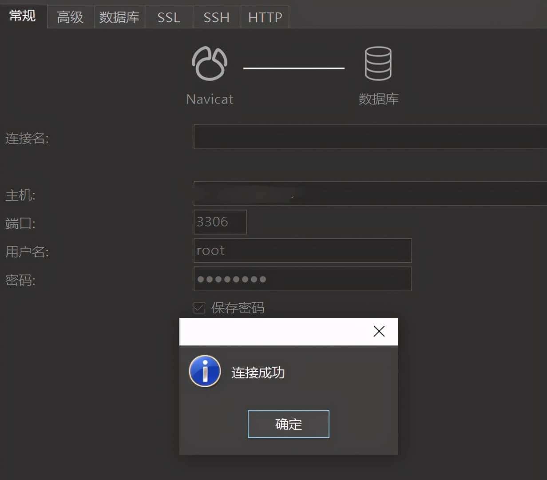Click the line connecting Navicat and 数据库

click(x=294, y=68)
